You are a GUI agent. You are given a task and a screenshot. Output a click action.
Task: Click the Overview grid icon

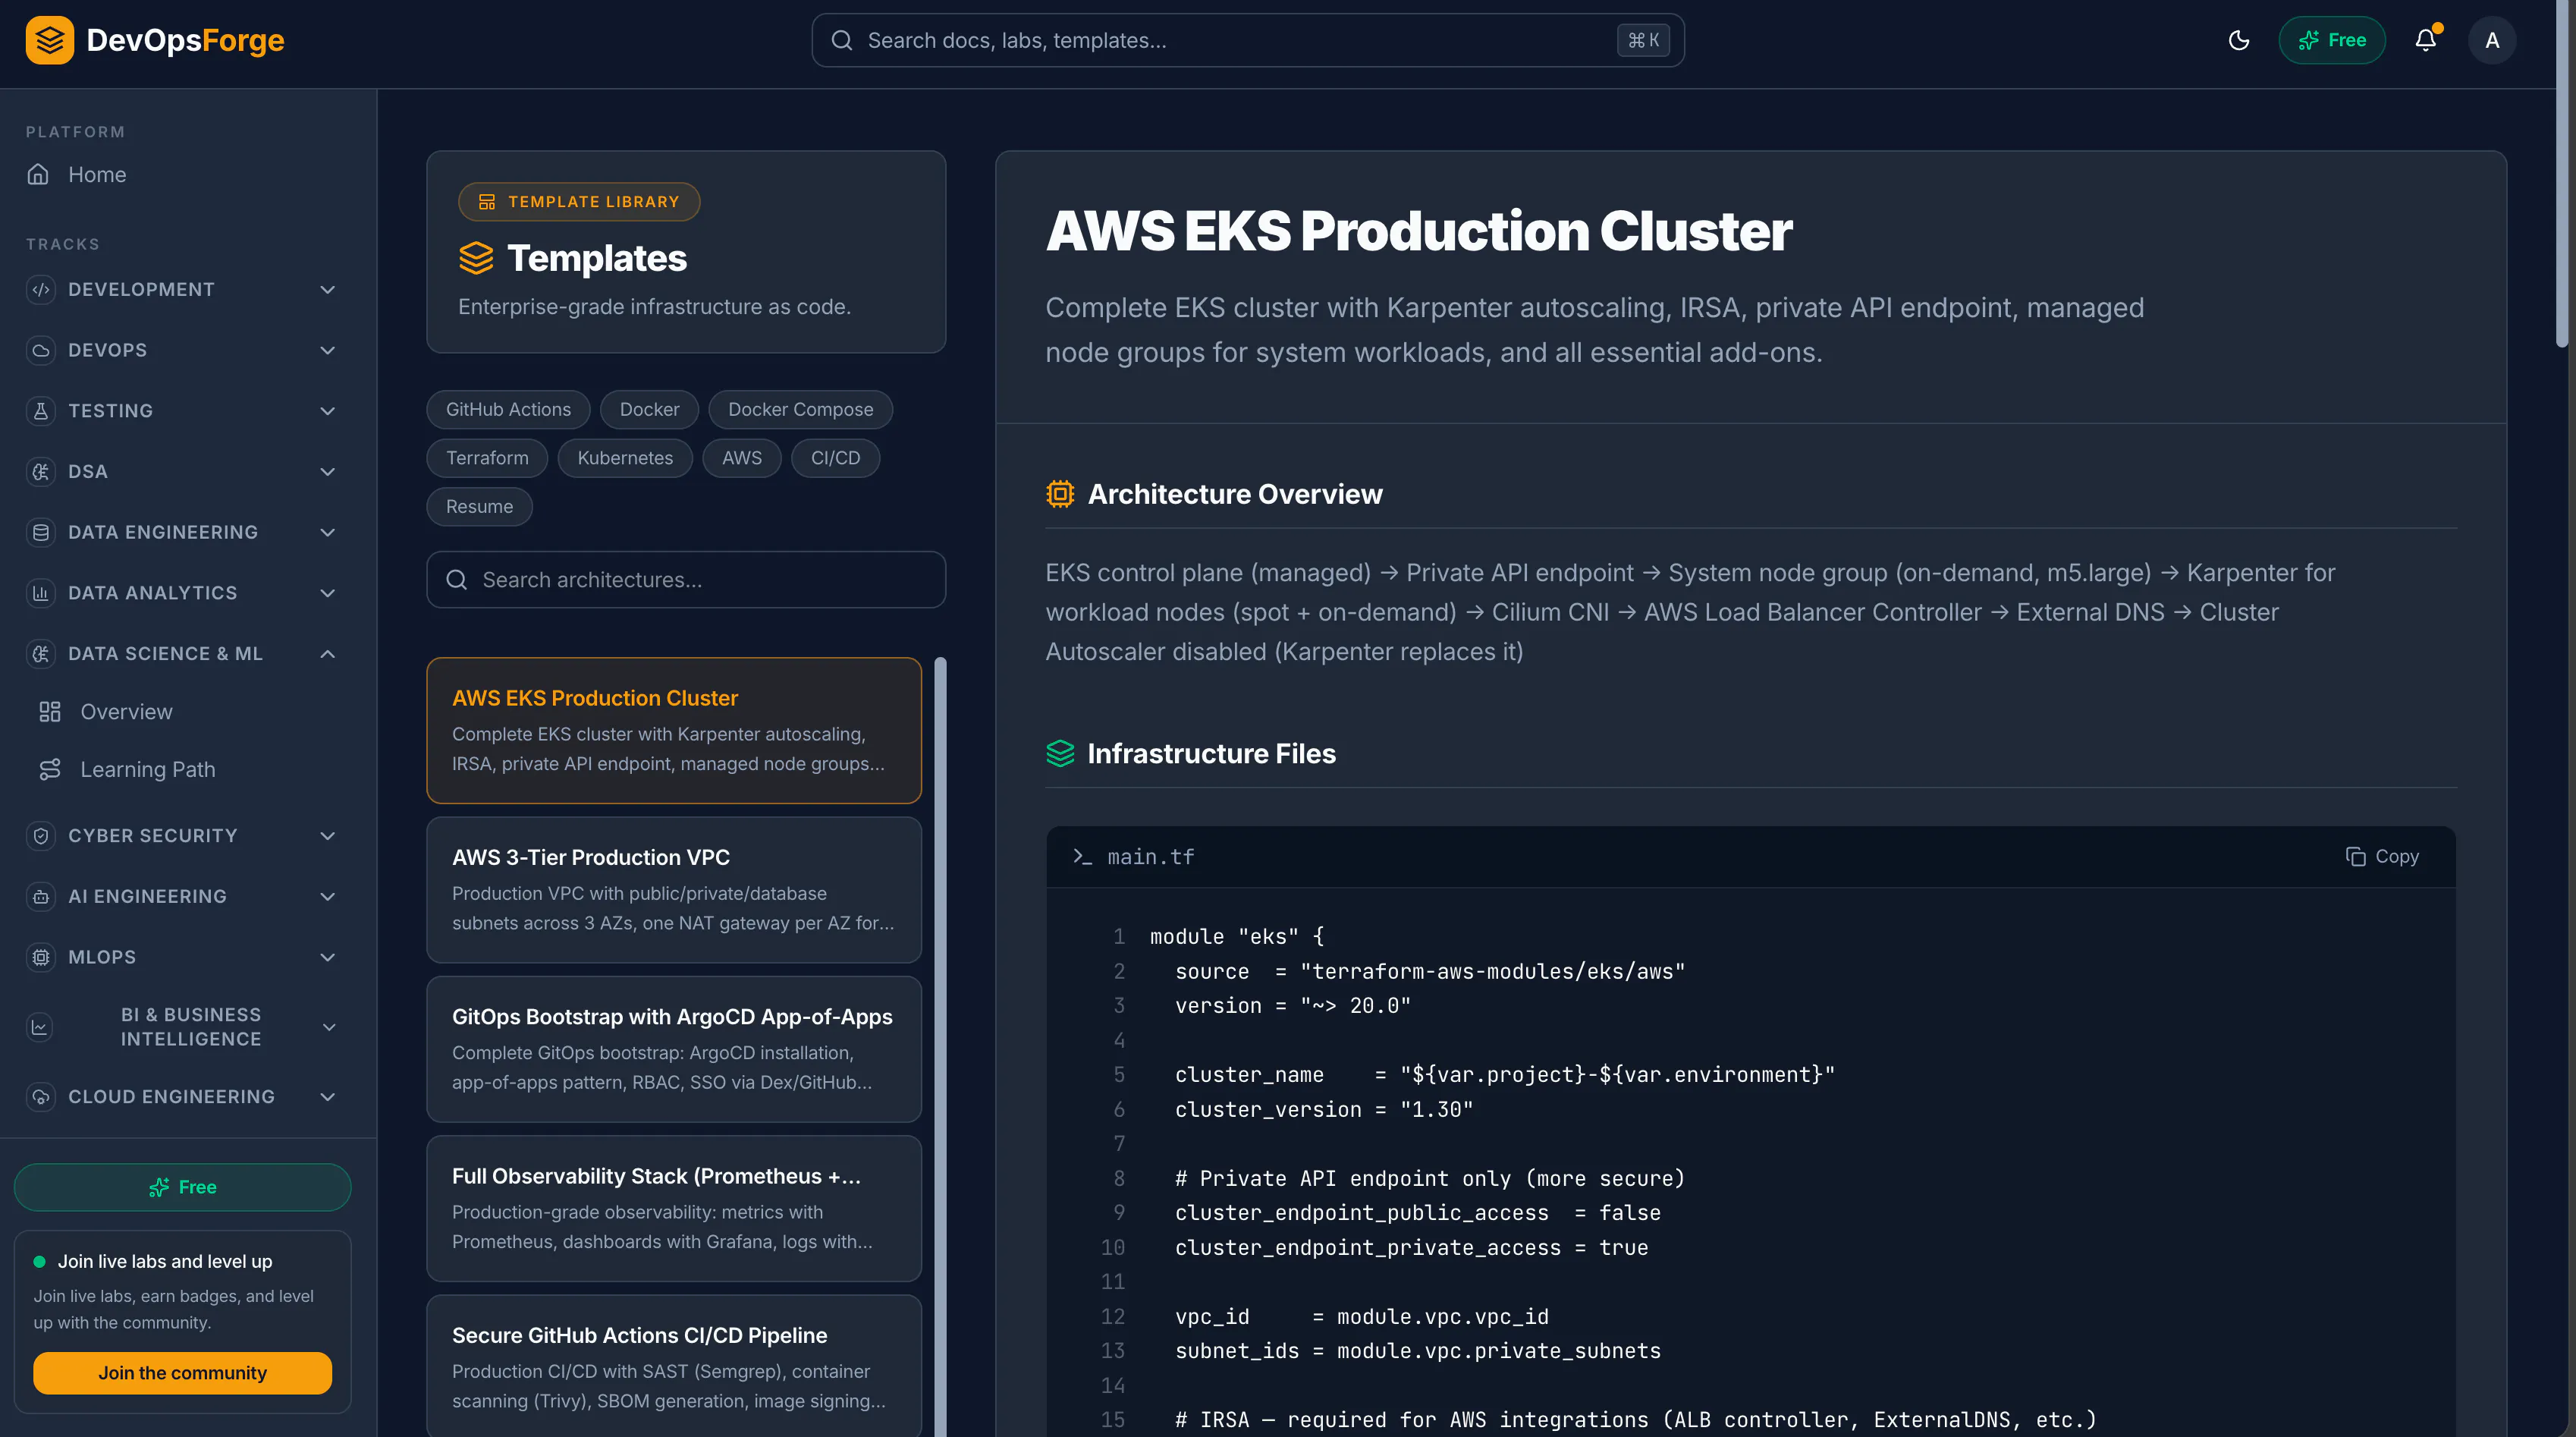tap(50, 712)
